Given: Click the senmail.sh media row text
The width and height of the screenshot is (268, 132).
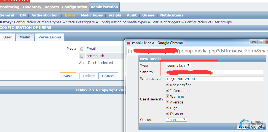Looking at the screenshot, I should (95, 56).
